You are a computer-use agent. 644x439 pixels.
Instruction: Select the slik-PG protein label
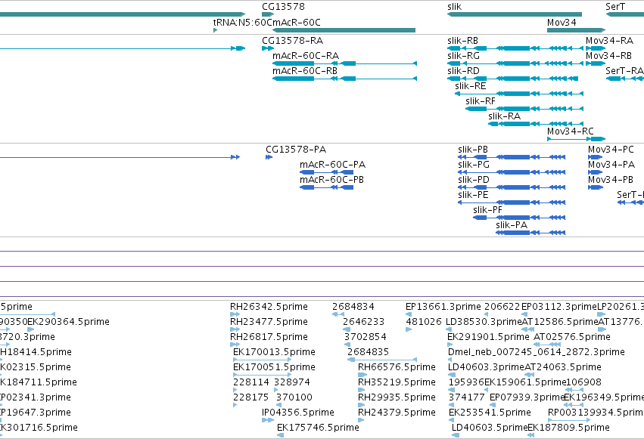474,165
